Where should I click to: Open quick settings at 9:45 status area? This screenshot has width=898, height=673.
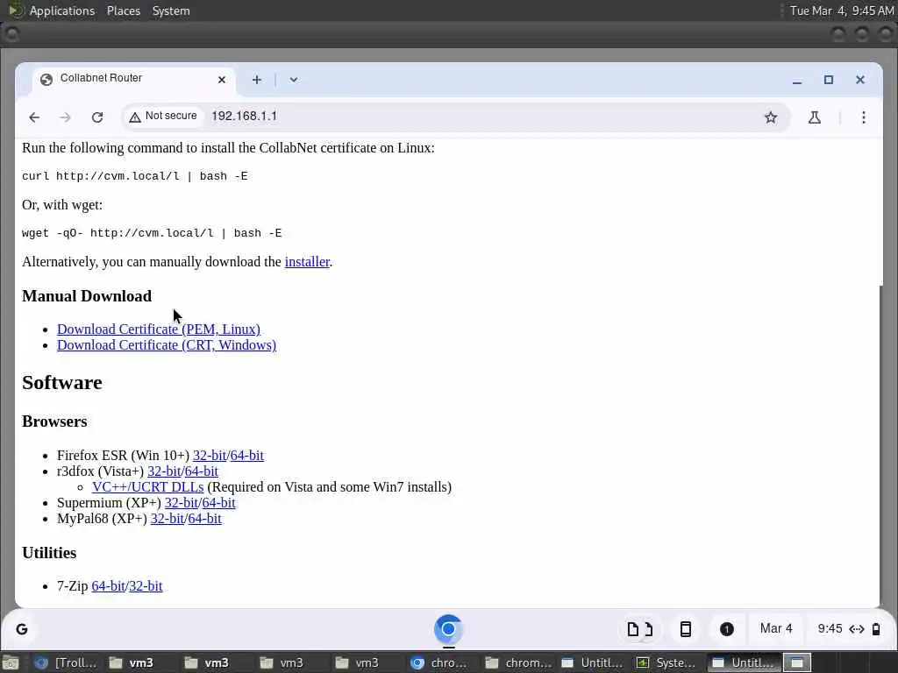849,629
